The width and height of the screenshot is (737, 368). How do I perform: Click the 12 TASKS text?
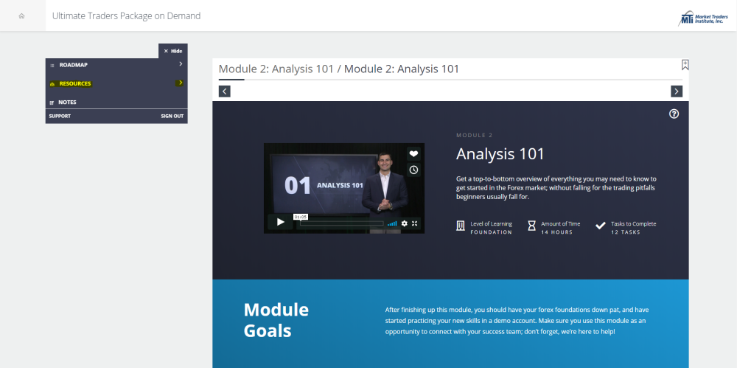tap(626, 232)
